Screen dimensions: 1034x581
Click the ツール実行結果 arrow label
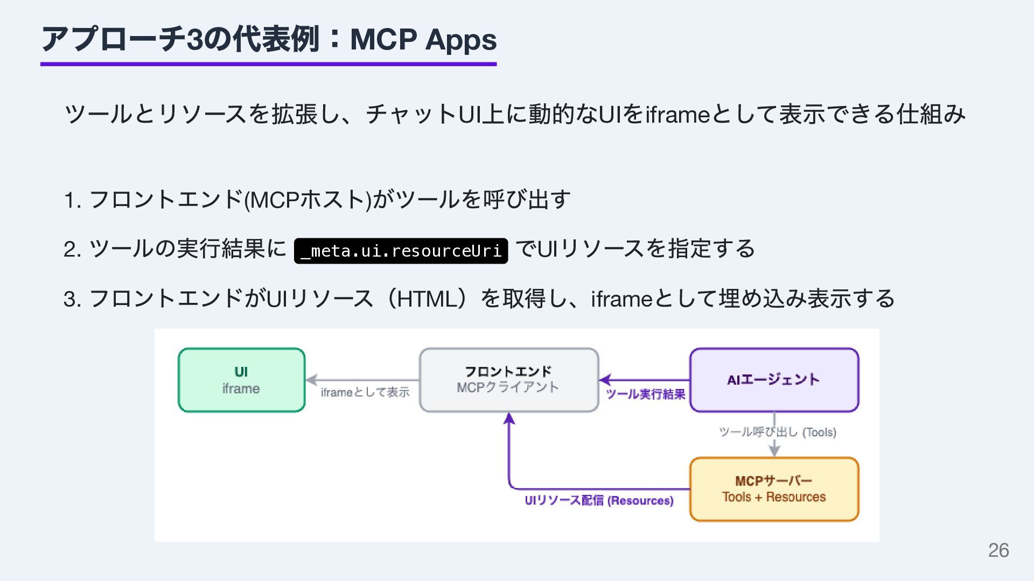coord(645,394)
